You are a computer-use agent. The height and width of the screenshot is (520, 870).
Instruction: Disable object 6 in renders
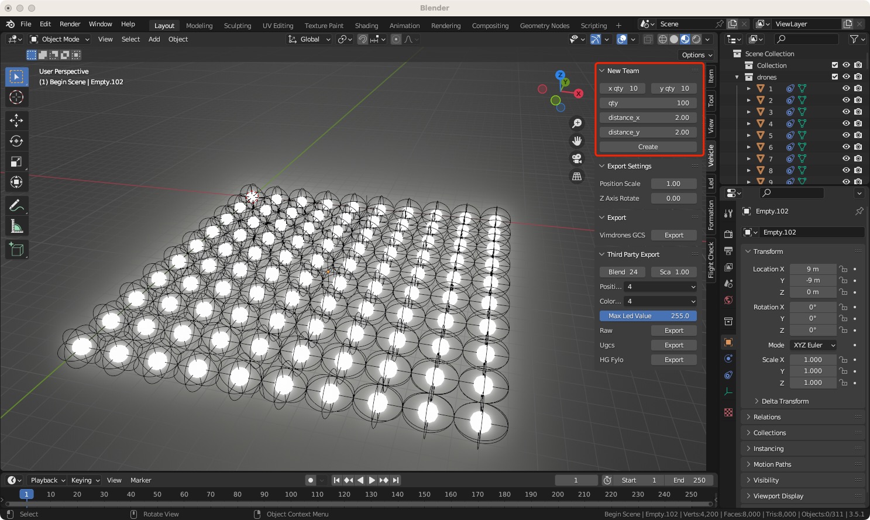click(x=858, y=147)
